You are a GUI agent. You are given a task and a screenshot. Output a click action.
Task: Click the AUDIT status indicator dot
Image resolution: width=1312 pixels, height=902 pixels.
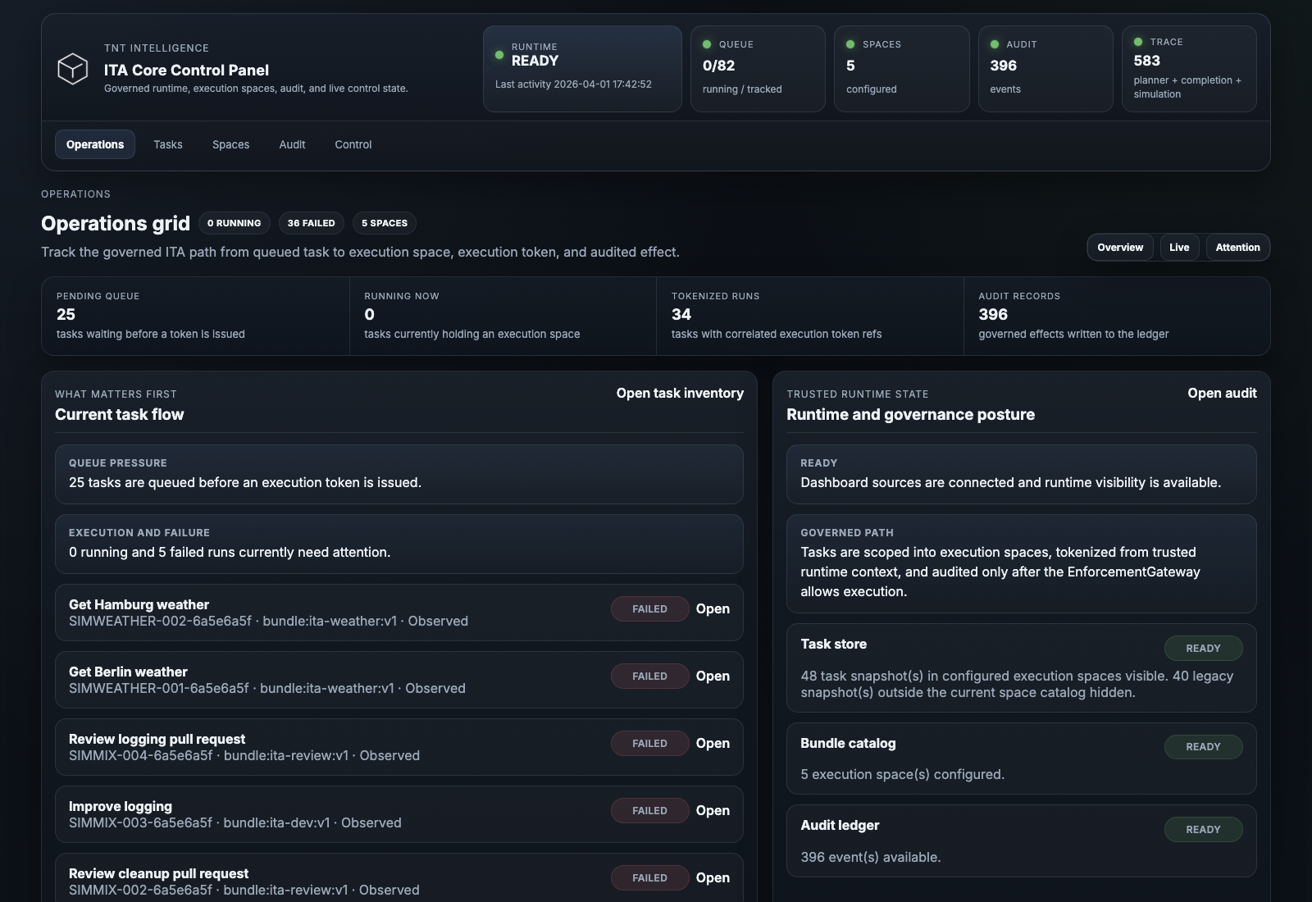click(x=993, y=44)
